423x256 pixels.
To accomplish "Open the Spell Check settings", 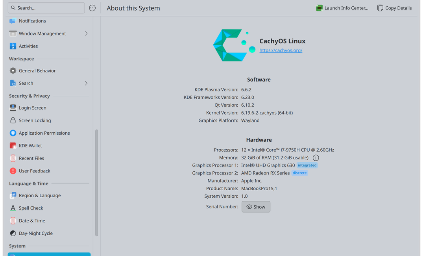I will (31, 208).
